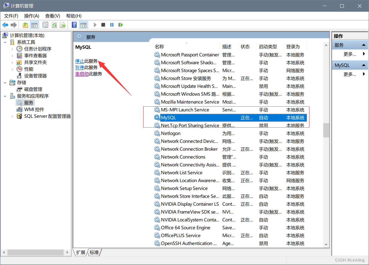Click the Export List toolbar icon
Viewport: 369px width, 265px height.
[63, 25]
